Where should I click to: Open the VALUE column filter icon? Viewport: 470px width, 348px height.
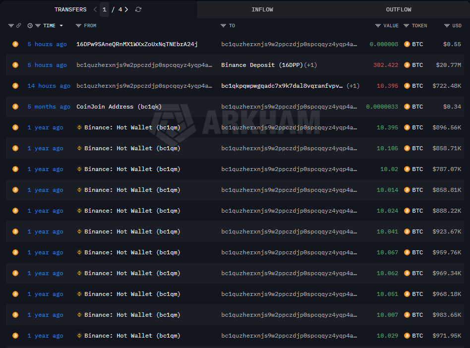click(378, 26)
